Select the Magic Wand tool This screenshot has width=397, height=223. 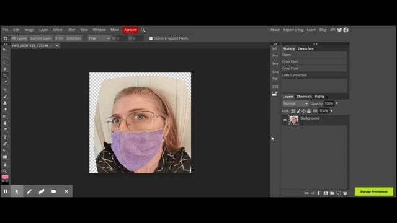tap(5, 69)
